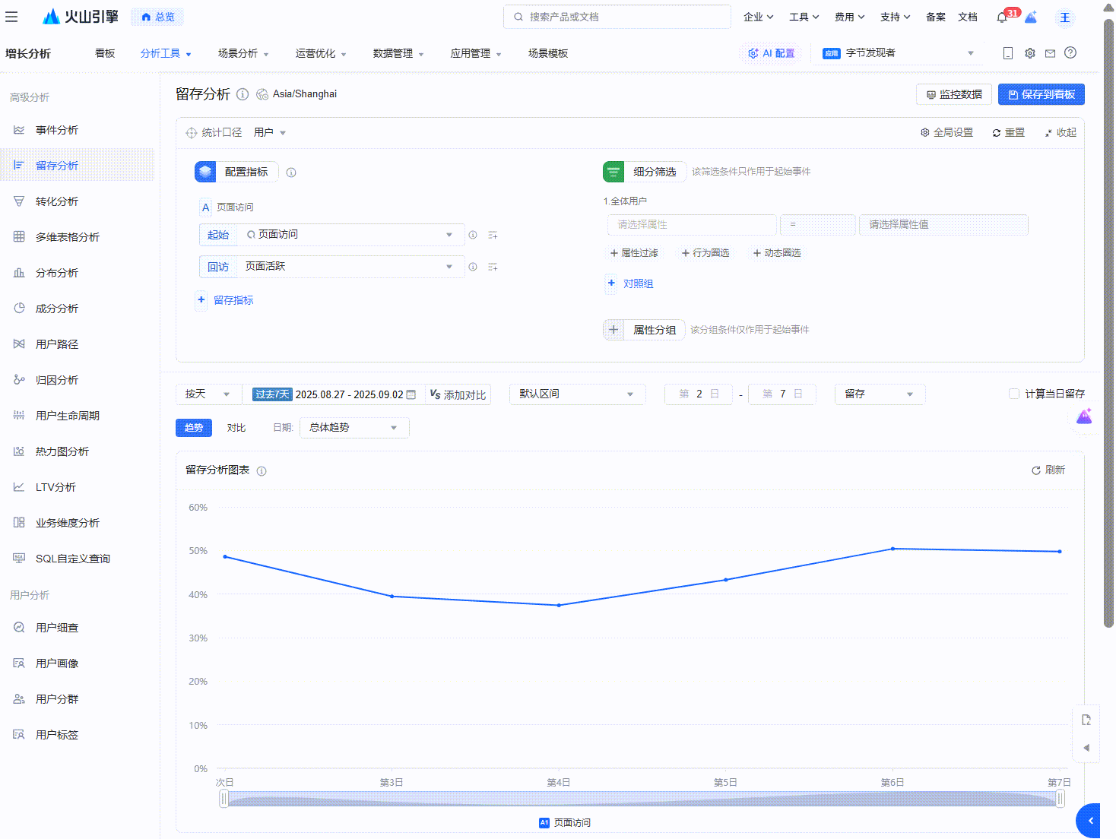Click filter icon next to 回访 event row
The width and height of the screenshot is (1116, 839).
[x=493, y=267]
